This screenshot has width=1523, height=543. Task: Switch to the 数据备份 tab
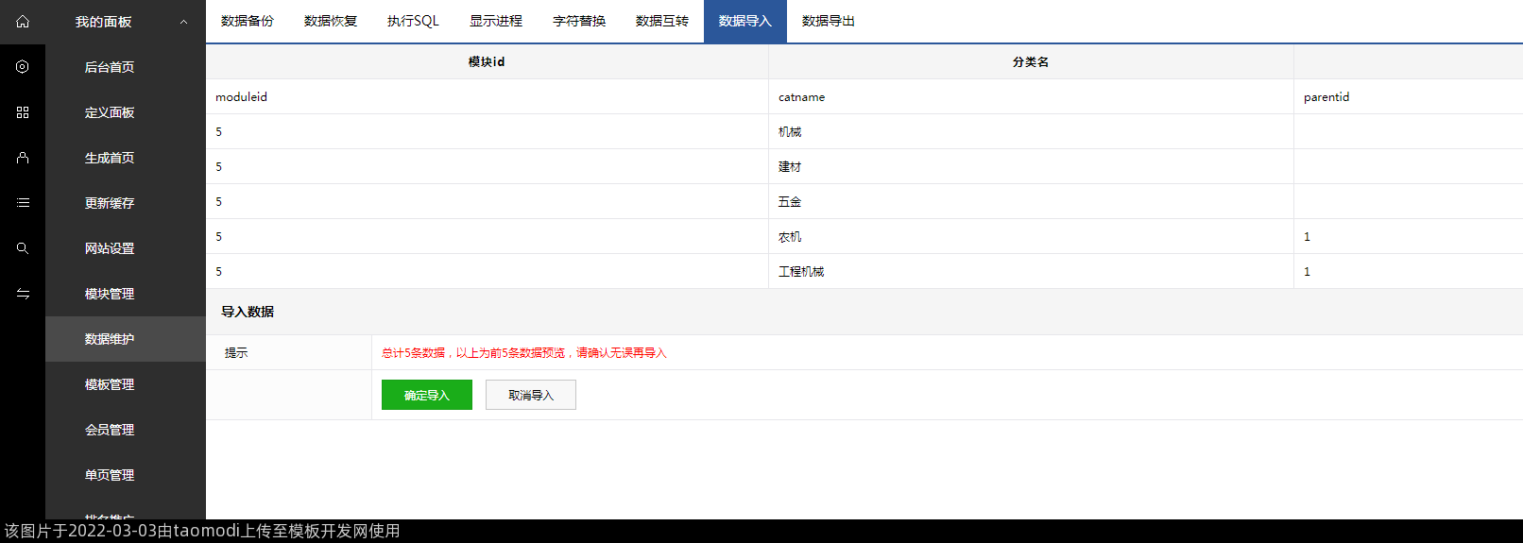coord(248,21)
